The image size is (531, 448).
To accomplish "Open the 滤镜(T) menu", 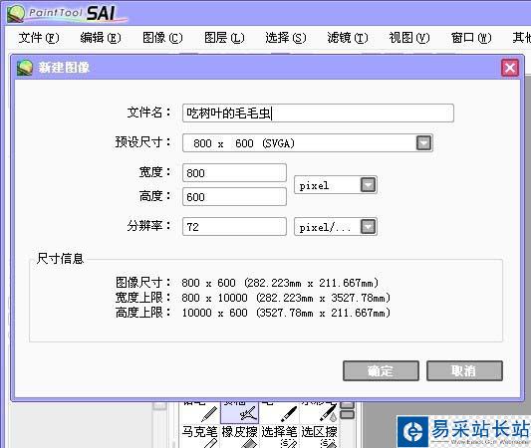I will click(x=348, y=38).
